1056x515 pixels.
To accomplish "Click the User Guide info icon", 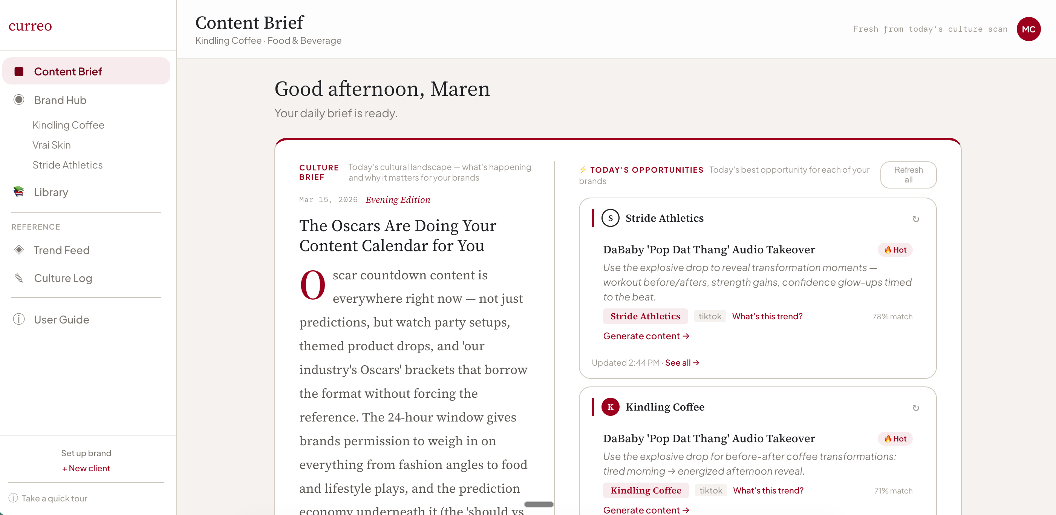I will tap(19, 319).
